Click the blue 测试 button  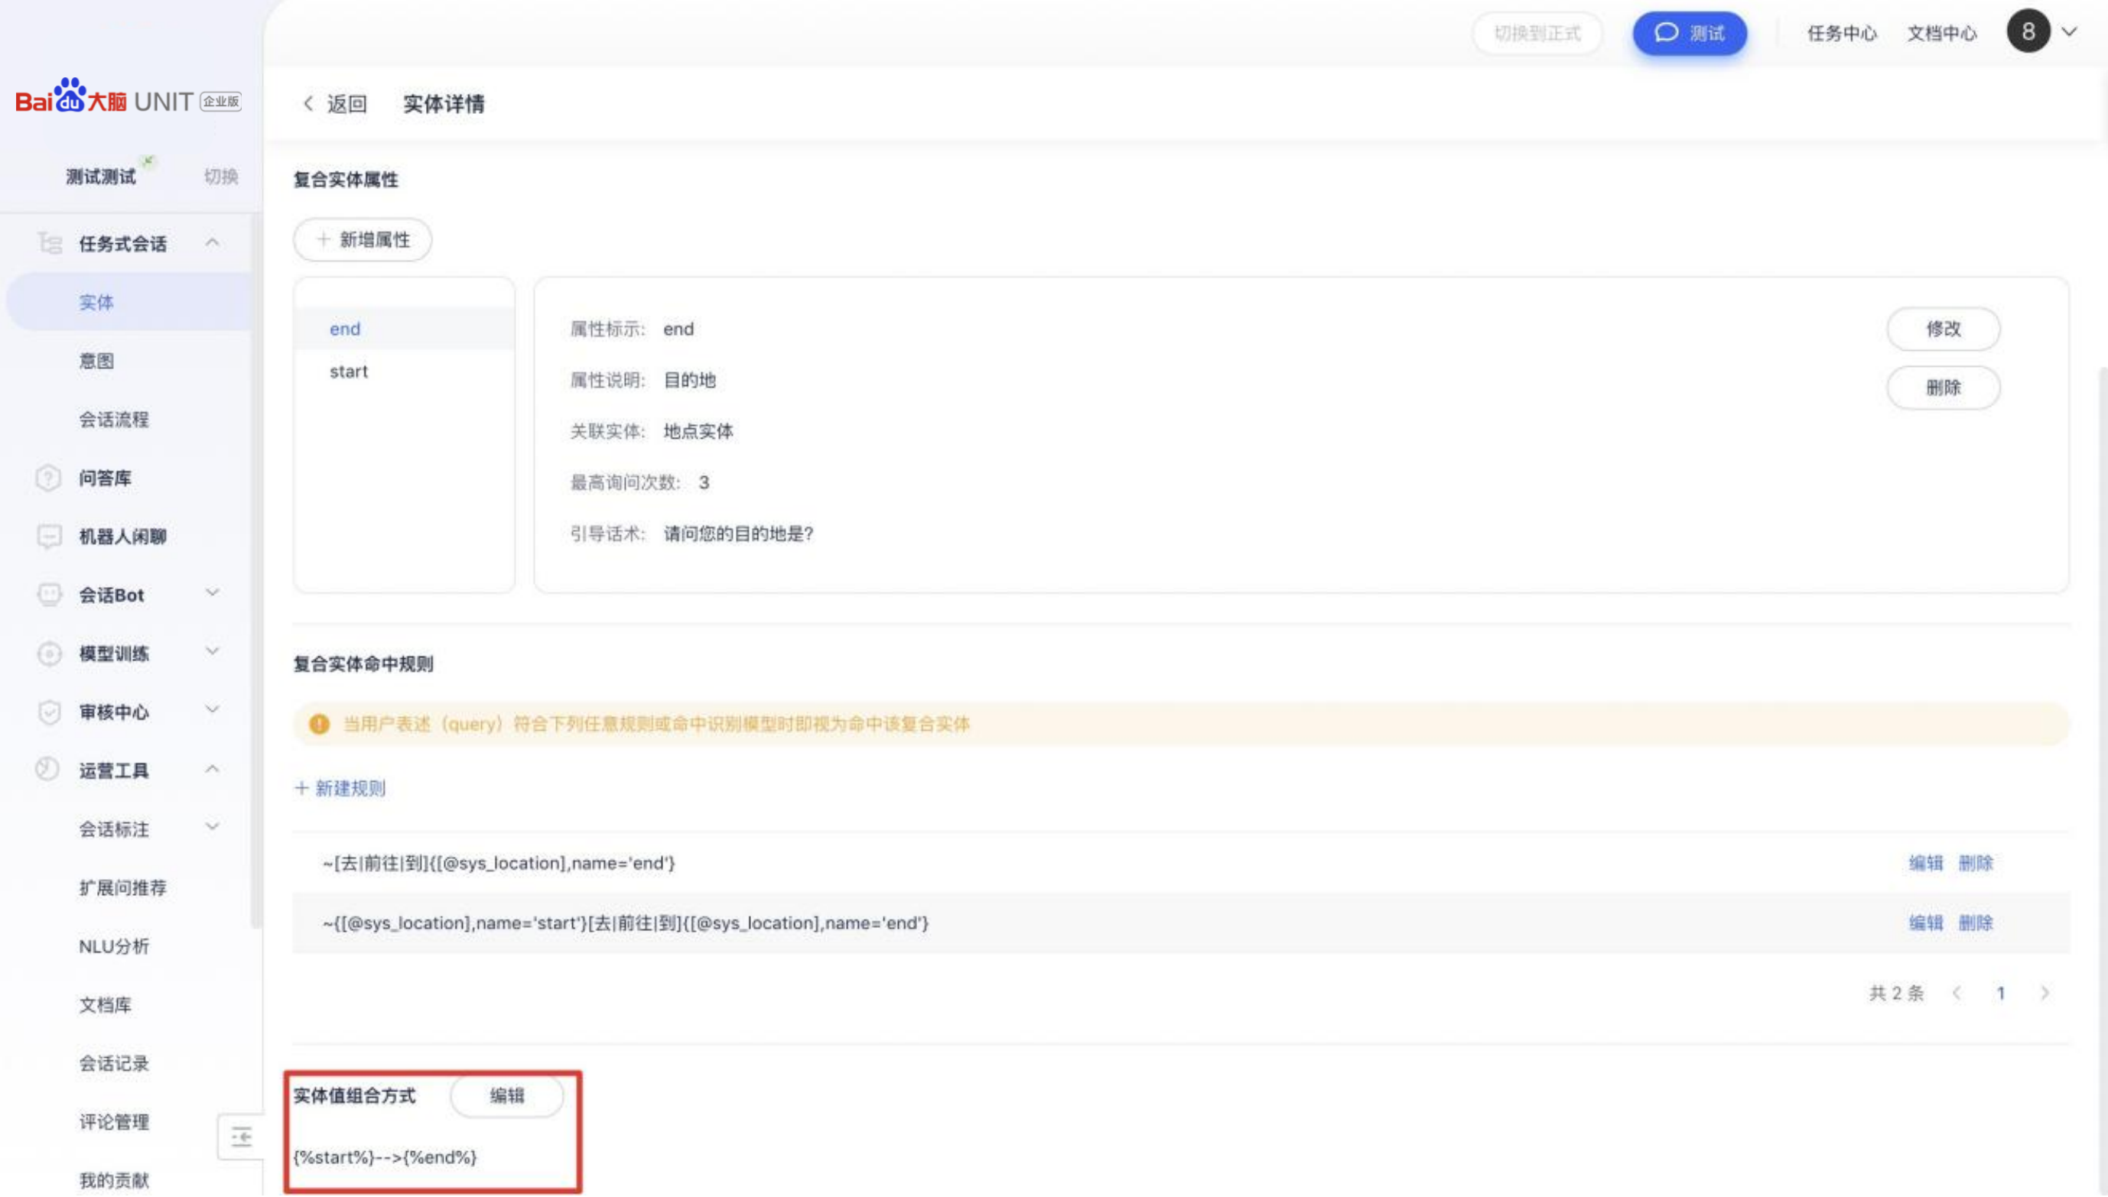(x=1689, y=34)
